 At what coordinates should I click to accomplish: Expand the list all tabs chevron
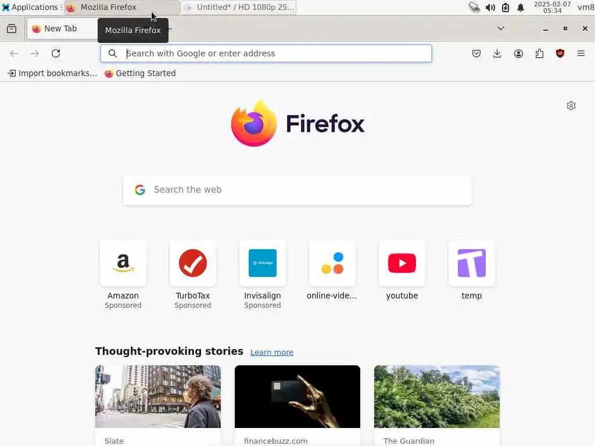click(x=501, y=28)
